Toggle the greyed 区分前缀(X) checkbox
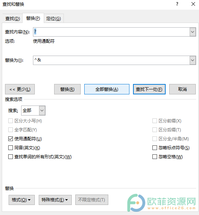 coord(155,121)
